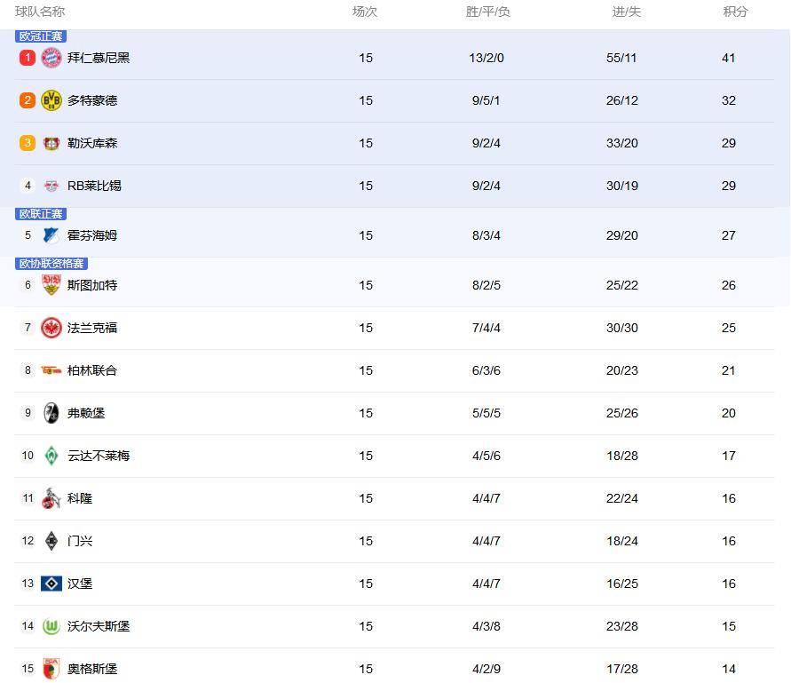Open the Hoffenheim crest icon
The height and width of the screenshot is (683, 791).
pyautogui.click(x=51, y=235)
